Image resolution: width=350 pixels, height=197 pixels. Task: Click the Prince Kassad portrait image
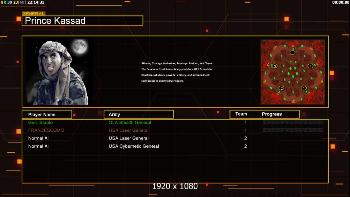click(x=57, y=72)
